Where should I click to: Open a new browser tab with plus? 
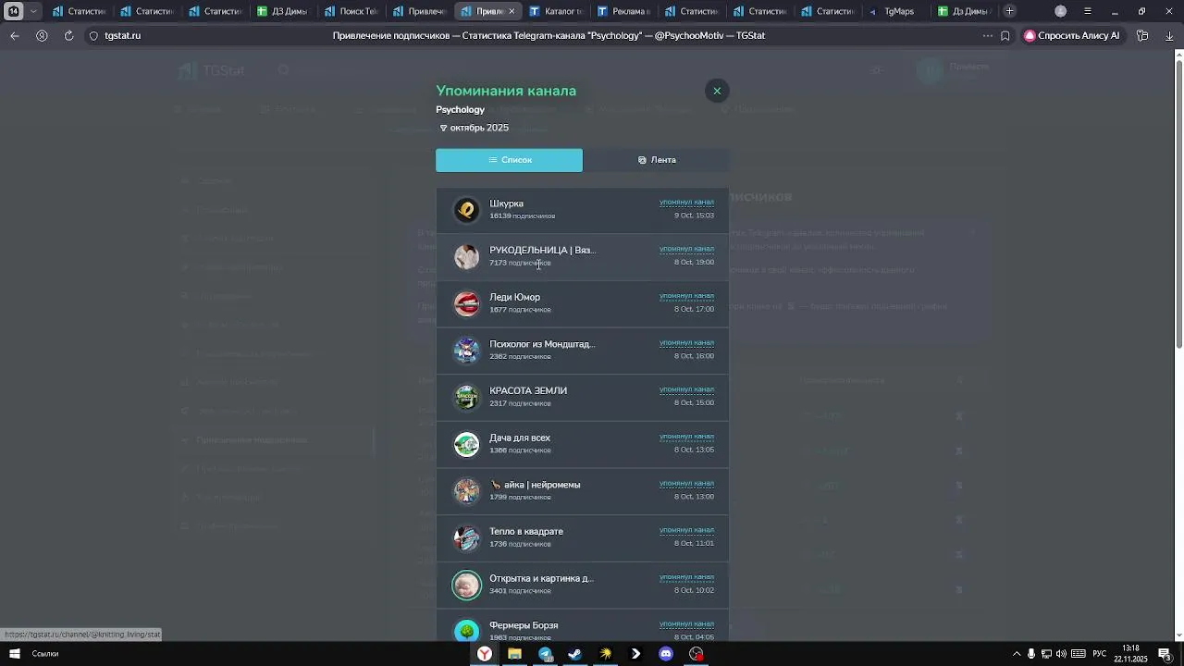1010,11
